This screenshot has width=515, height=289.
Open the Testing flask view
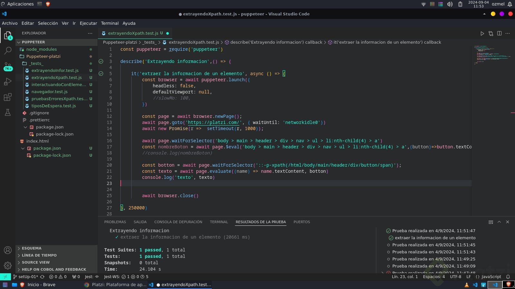(8, 112)
